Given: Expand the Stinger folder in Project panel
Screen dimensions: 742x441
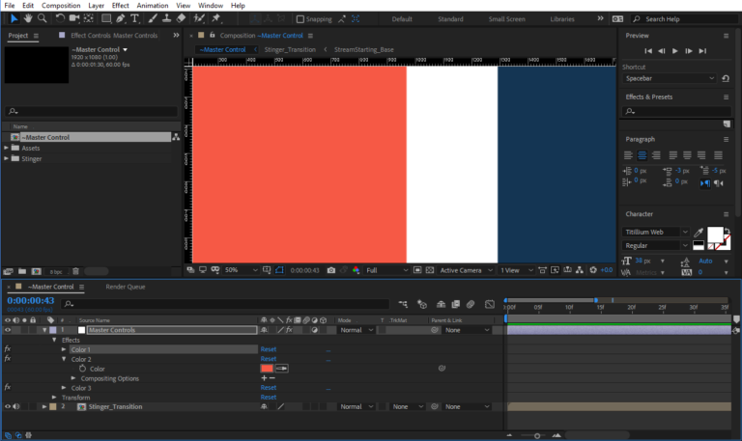Looking at the screenshot, I should pos(7,158).
